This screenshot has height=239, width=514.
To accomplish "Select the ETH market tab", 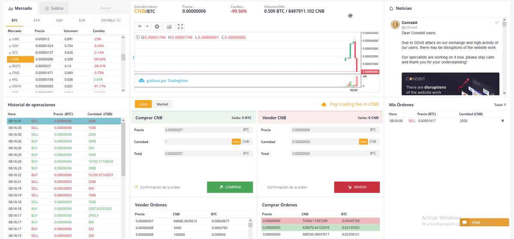I will (x=37, y=20).
